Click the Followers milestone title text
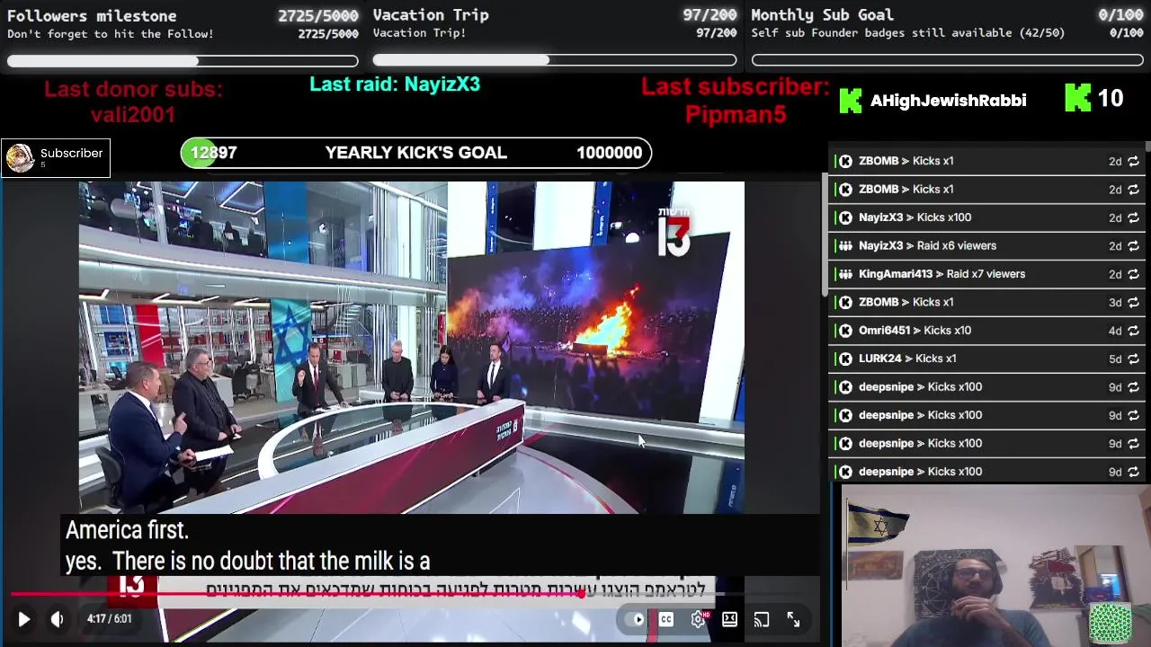This screenshot has width=1151, height=647. coord(92,15)
